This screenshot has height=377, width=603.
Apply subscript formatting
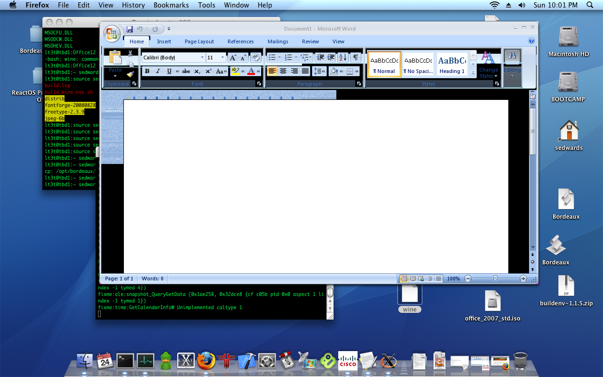click(197, 72)
